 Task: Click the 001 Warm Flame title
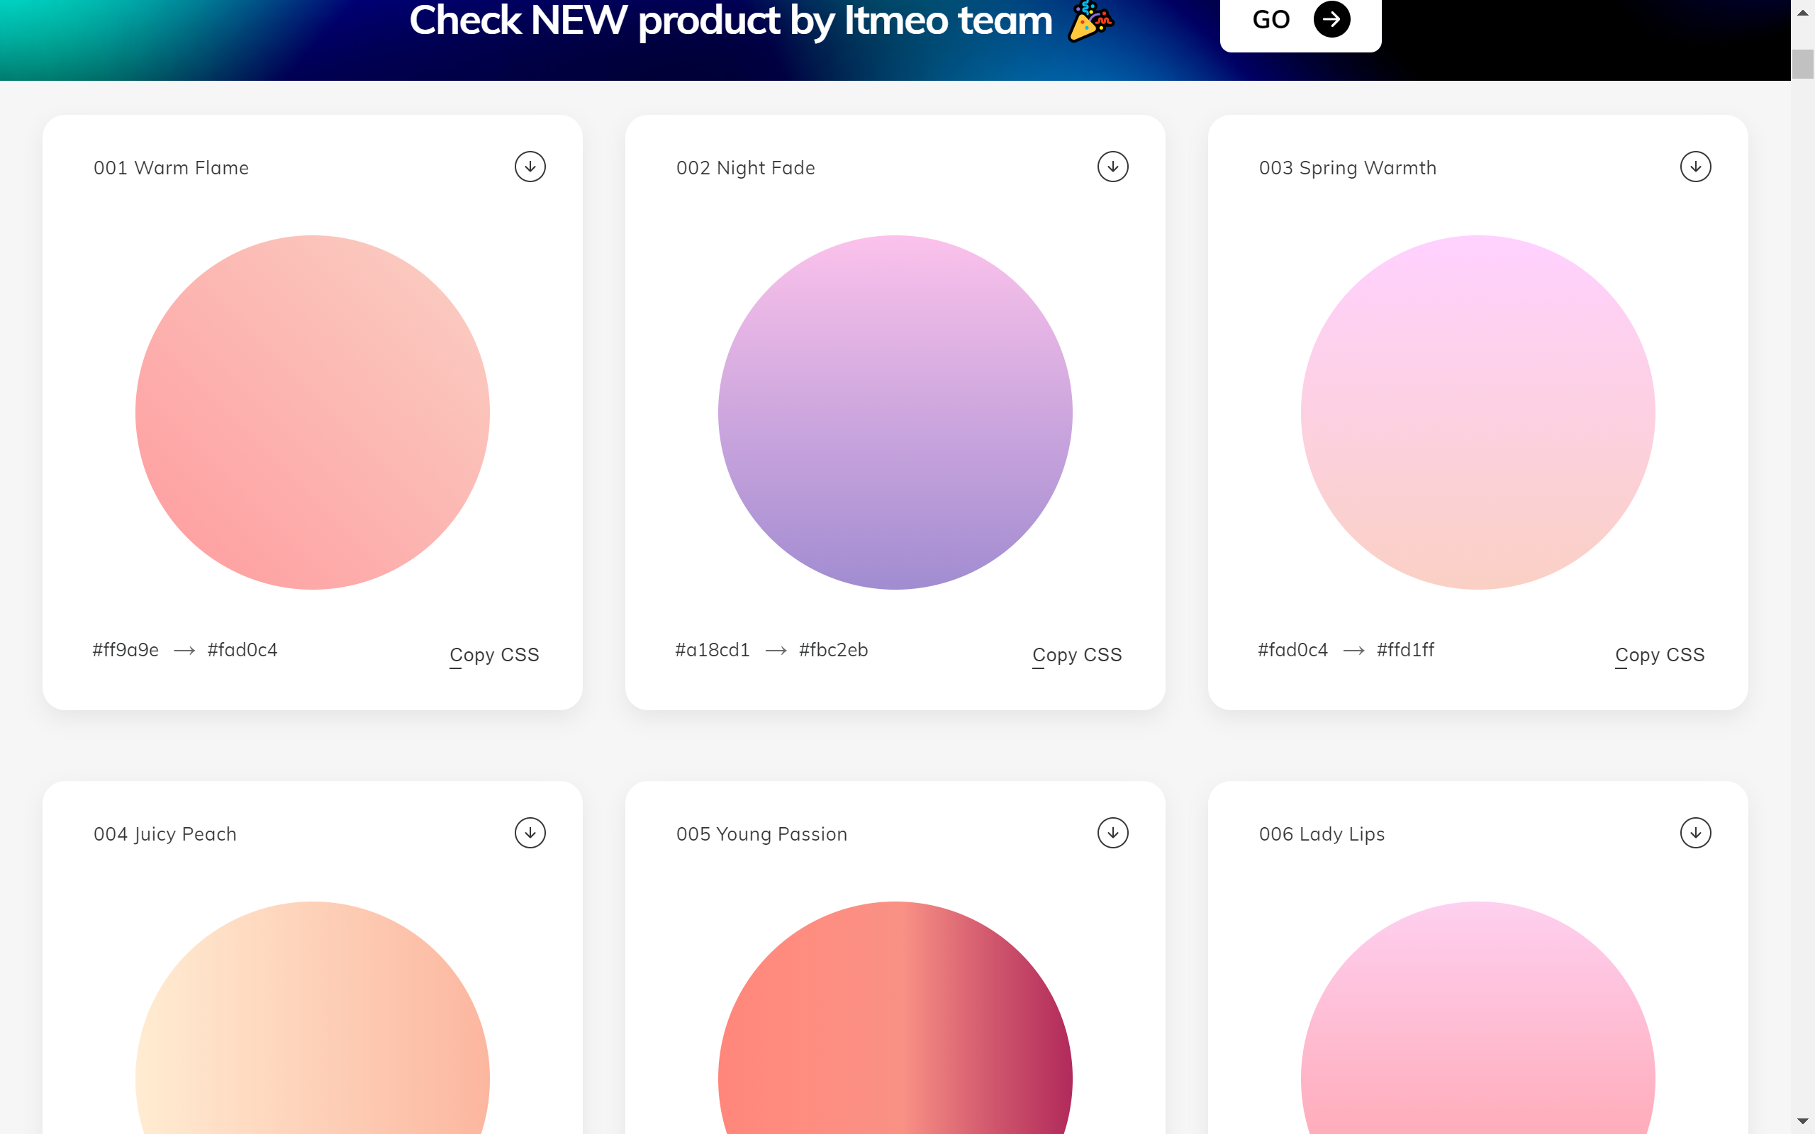171,168
